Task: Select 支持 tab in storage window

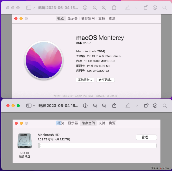Action: [102, 123]
